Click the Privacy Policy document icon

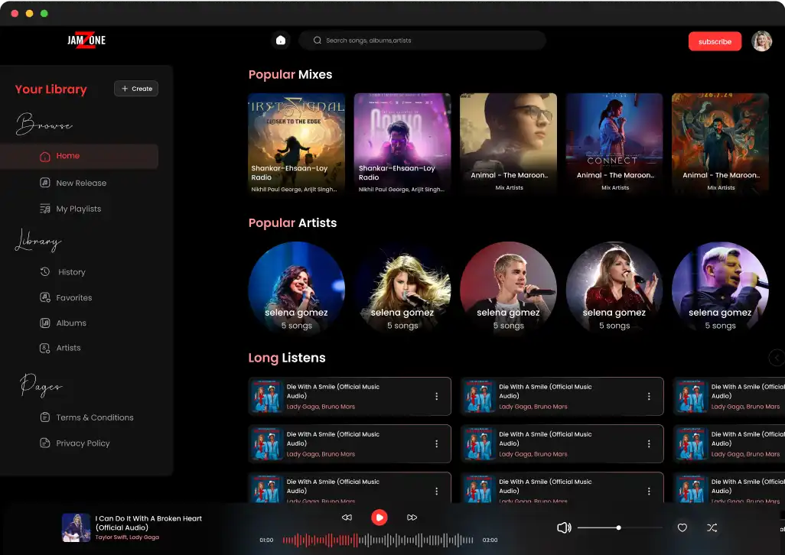[x=44, y=443]
